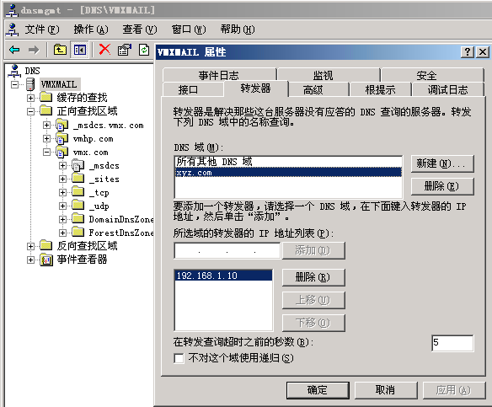This screenshot has height=407, width=492.
Task: Click the Refresh toolbar icon
Action: point(144,50)
